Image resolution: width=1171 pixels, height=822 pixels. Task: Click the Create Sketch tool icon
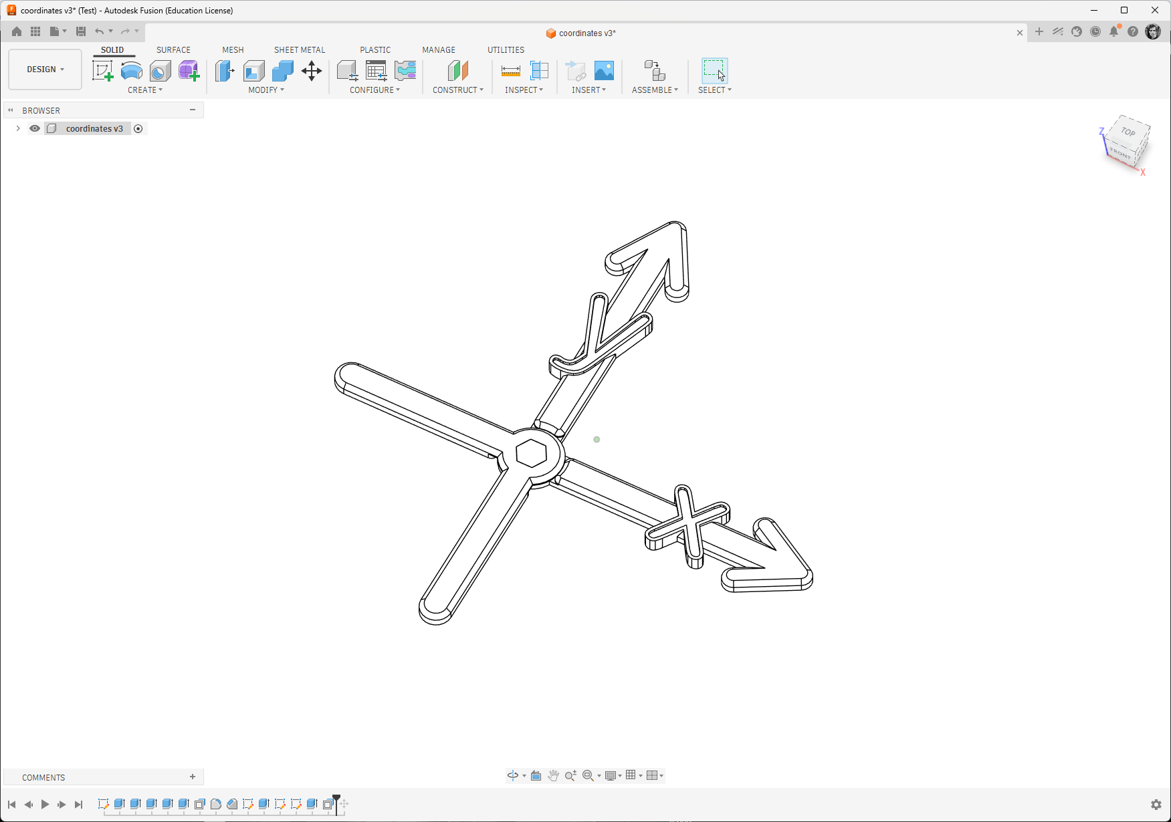click(x=102, y=71)
